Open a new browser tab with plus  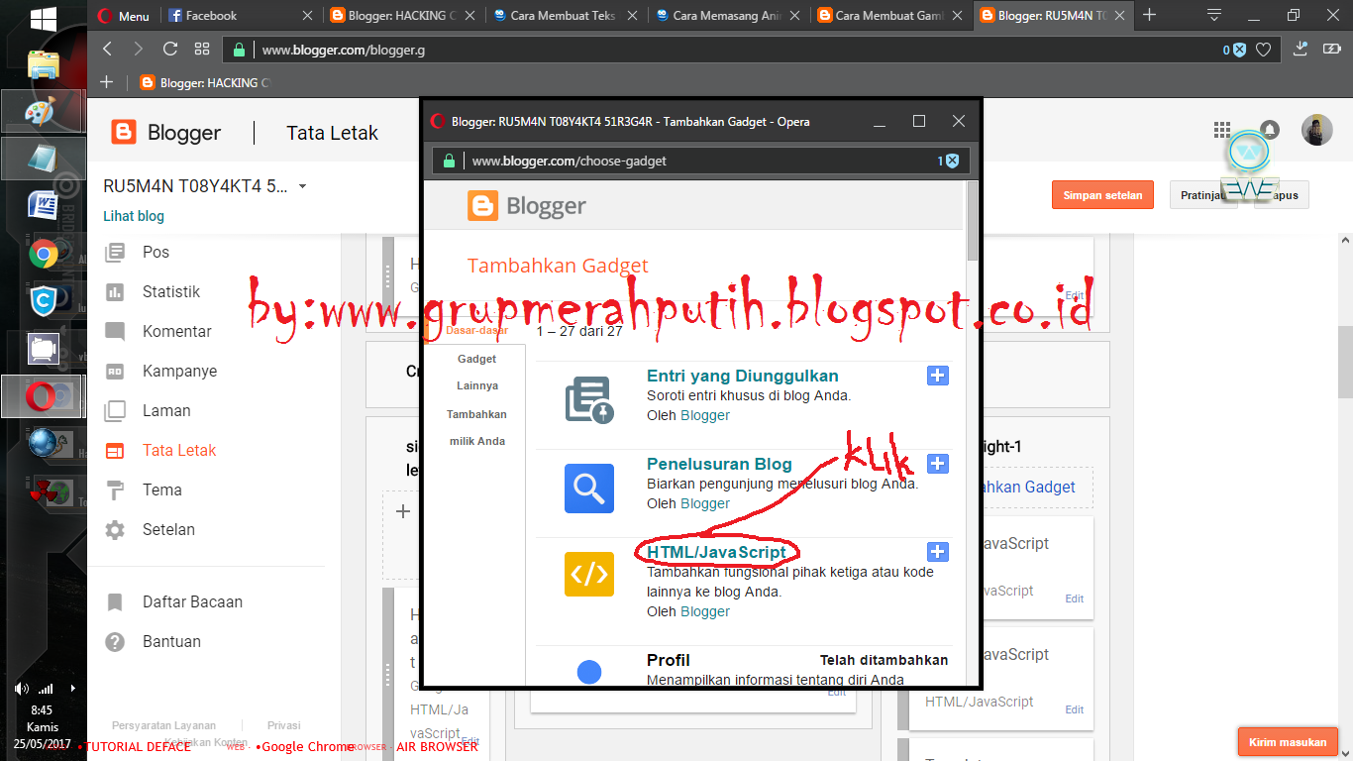(1149, 15)
